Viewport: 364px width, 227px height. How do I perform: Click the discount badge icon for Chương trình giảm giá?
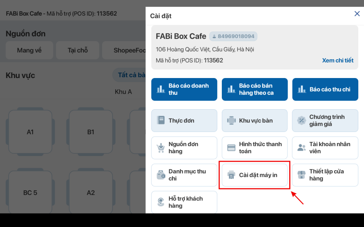coord(301,120)
